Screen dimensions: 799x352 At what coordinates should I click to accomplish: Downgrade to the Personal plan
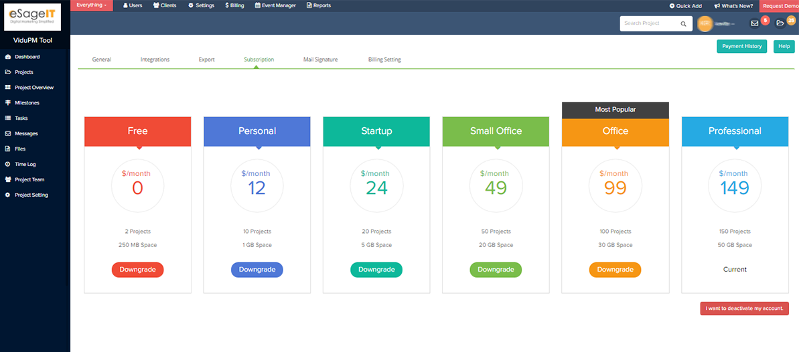[x=257, y=270]
